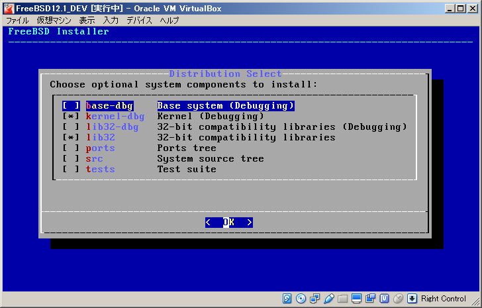Click 'Base system (Debugging)' description

tap(226, 106)
